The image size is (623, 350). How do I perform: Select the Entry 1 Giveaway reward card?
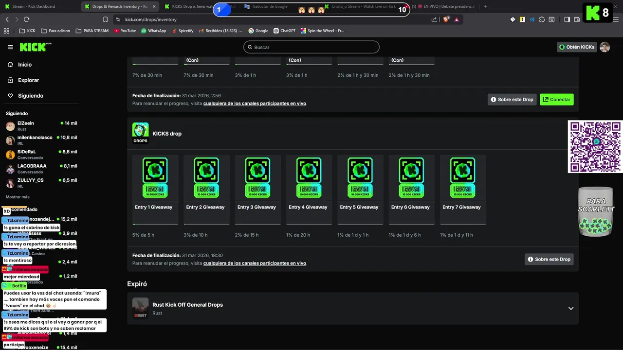point(155,190)
